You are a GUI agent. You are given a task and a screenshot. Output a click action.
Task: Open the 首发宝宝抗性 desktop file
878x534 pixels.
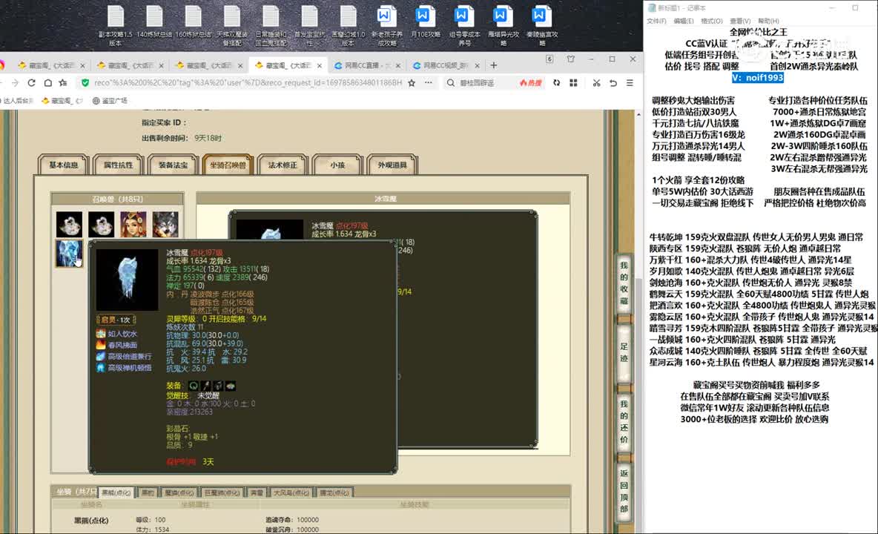(x=309, y=25)
